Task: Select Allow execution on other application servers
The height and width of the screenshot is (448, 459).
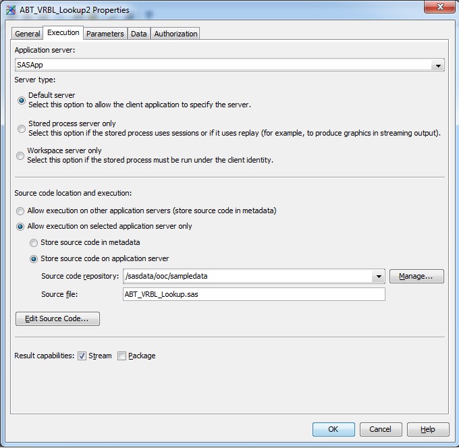Action: click(x=20, y=211)
